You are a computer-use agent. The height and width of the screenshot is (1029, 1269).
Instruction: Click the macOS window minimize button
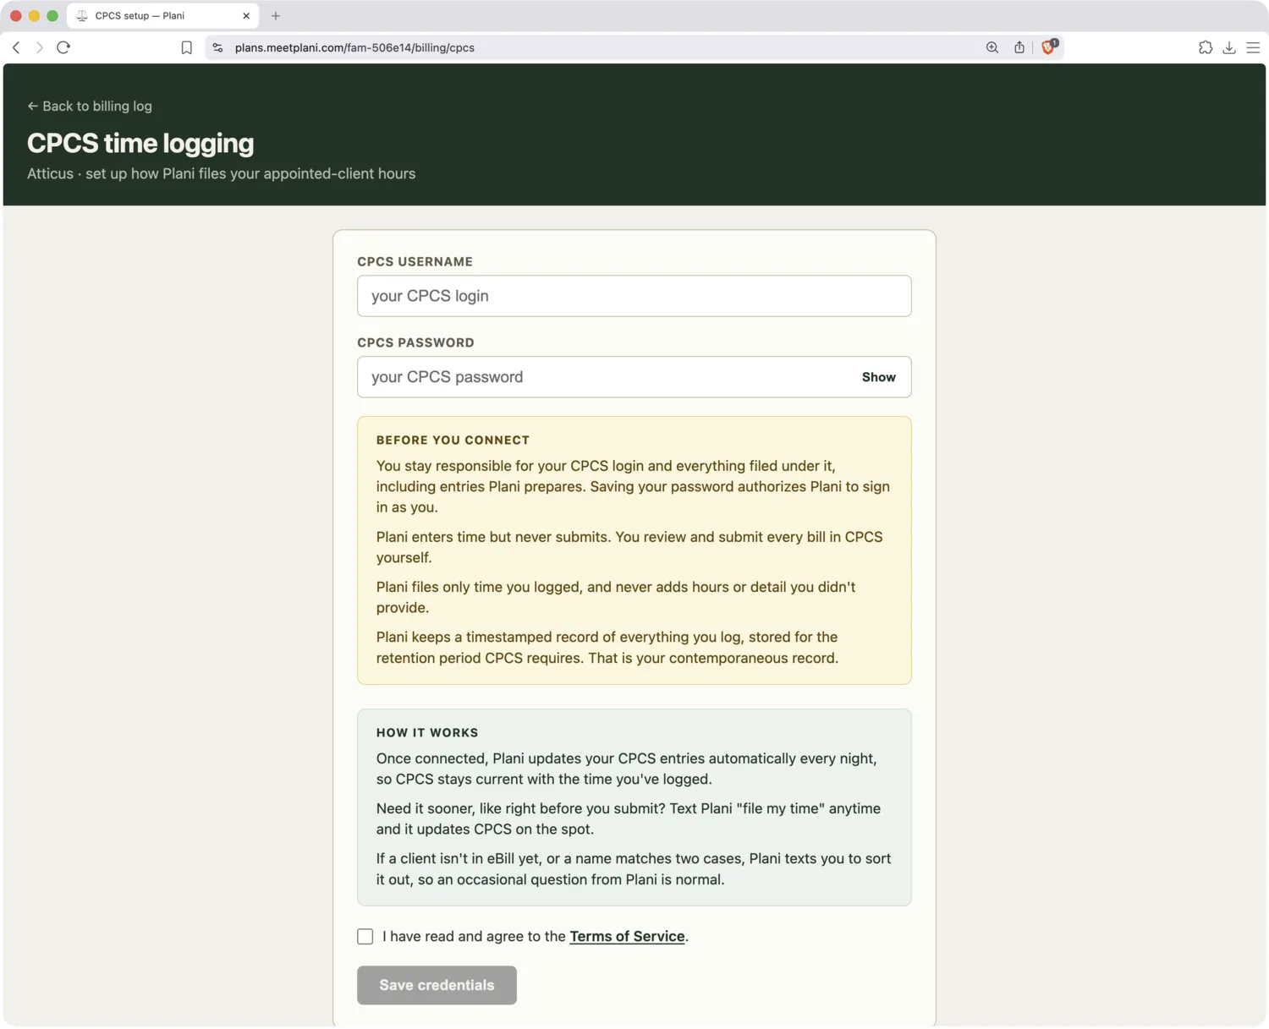34,15
